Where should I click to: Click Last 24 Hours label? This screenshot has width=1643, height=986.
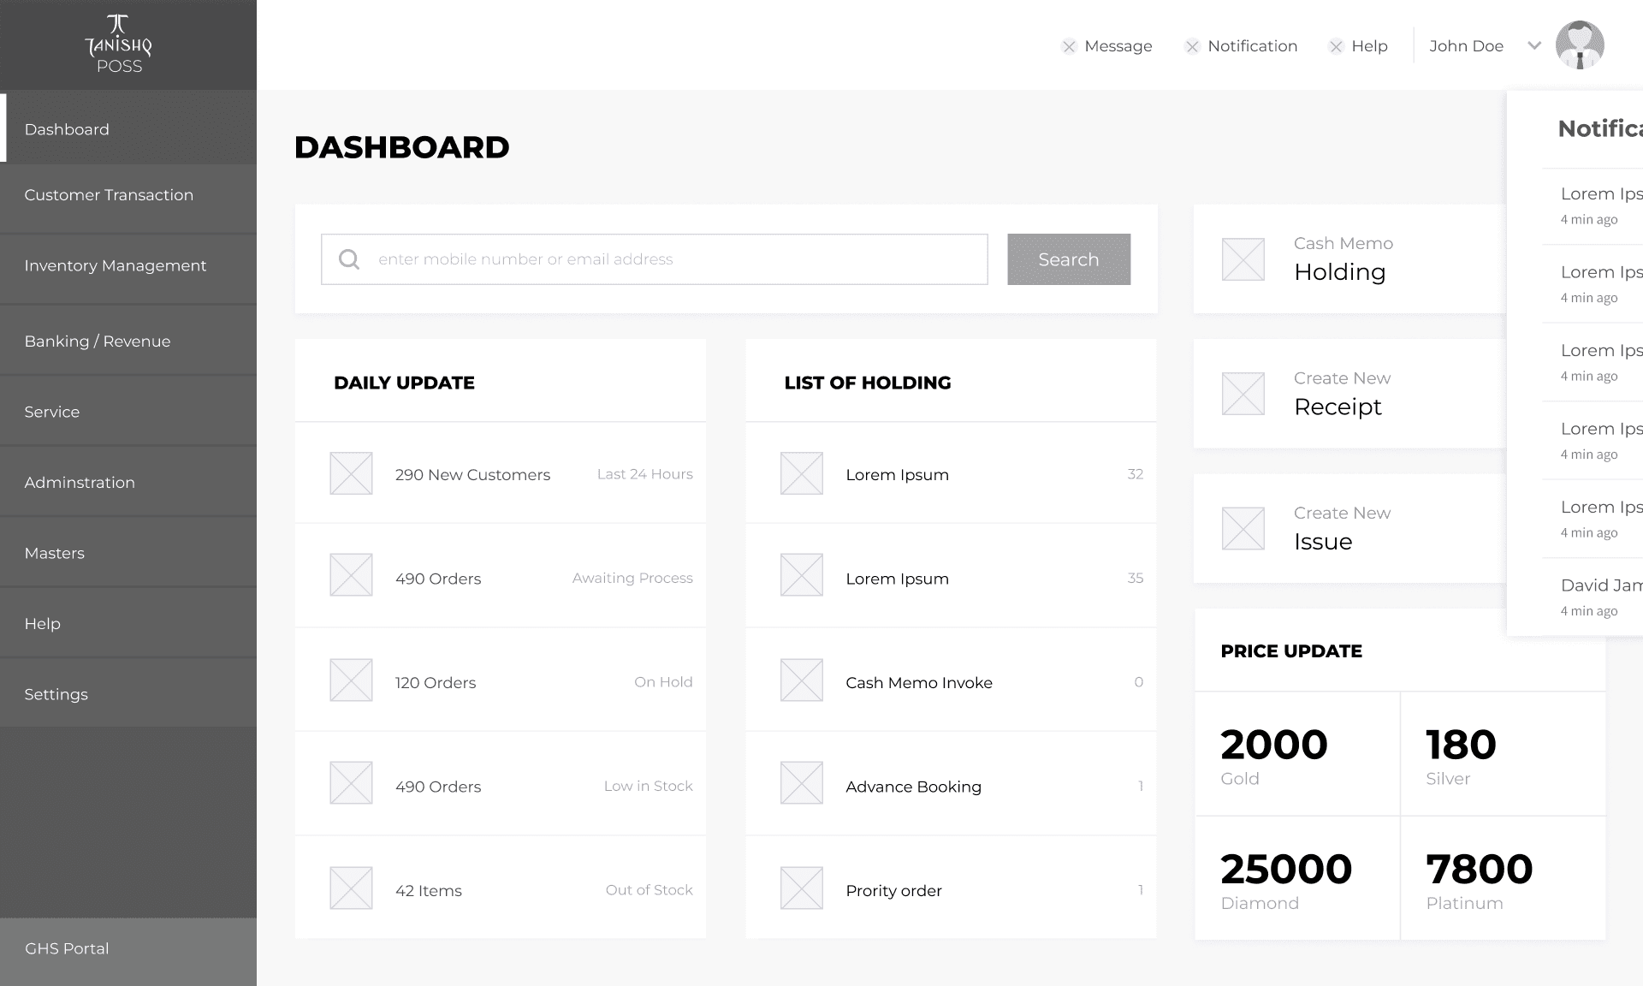(x=645, y=474)
